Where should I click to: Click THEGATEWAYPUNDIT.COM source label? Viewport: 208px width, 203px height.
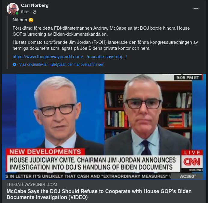[32, 184]
